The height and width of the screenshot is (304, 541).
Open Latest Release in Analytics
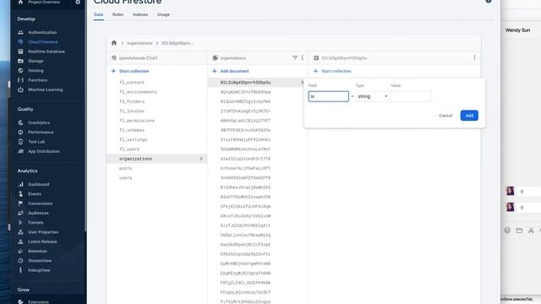(x=42, y=242)
